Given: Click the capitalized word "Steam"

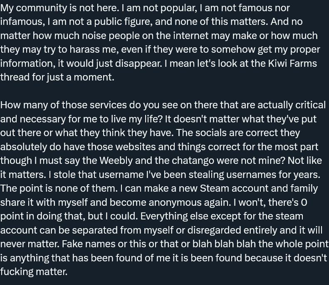Looking at the screenshot, I should point(214,188).
